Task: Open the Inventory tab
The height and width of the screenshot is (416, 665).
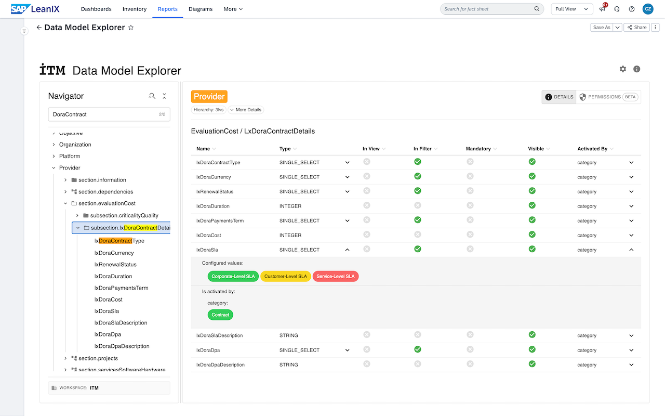Action: (135, 9)
